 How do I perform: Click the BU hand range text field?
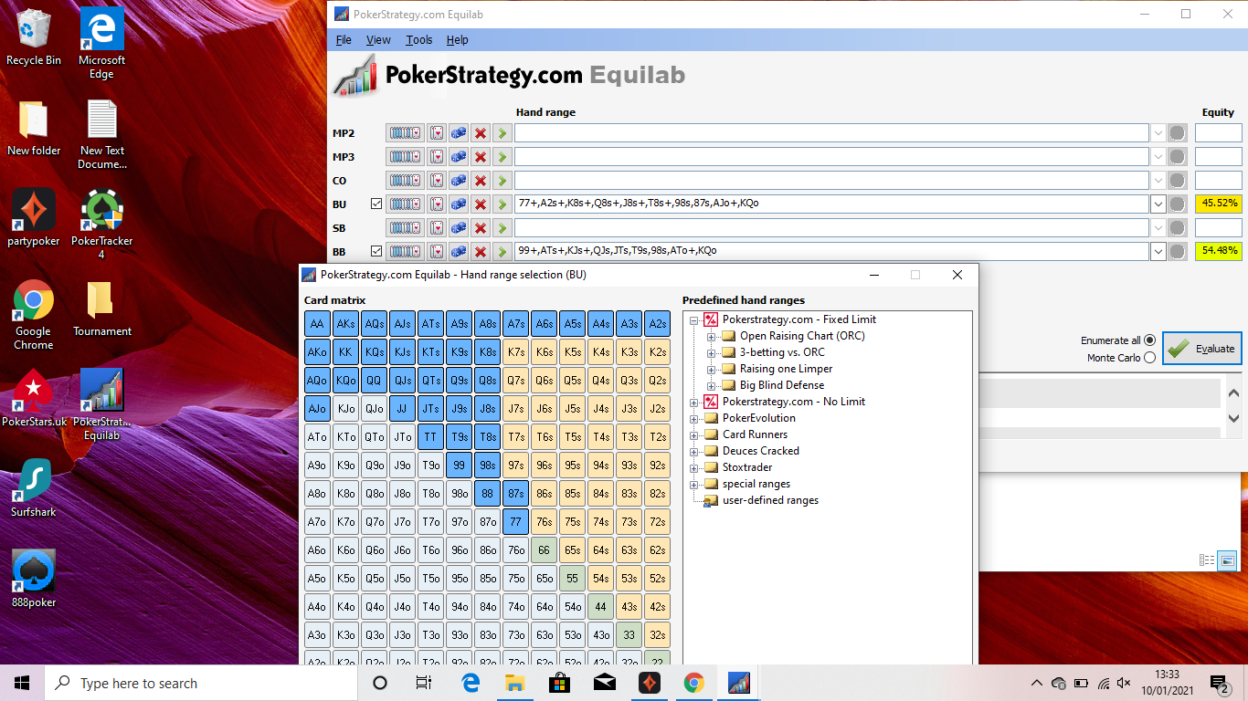coord(831,204)
